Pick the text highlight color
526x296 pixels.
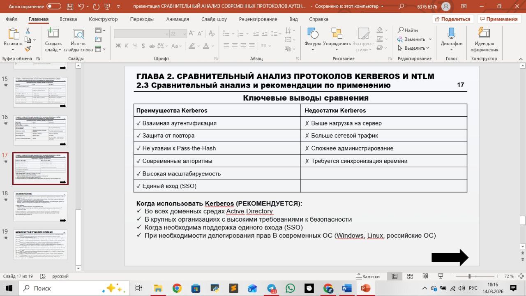click(x=193, y=46)
